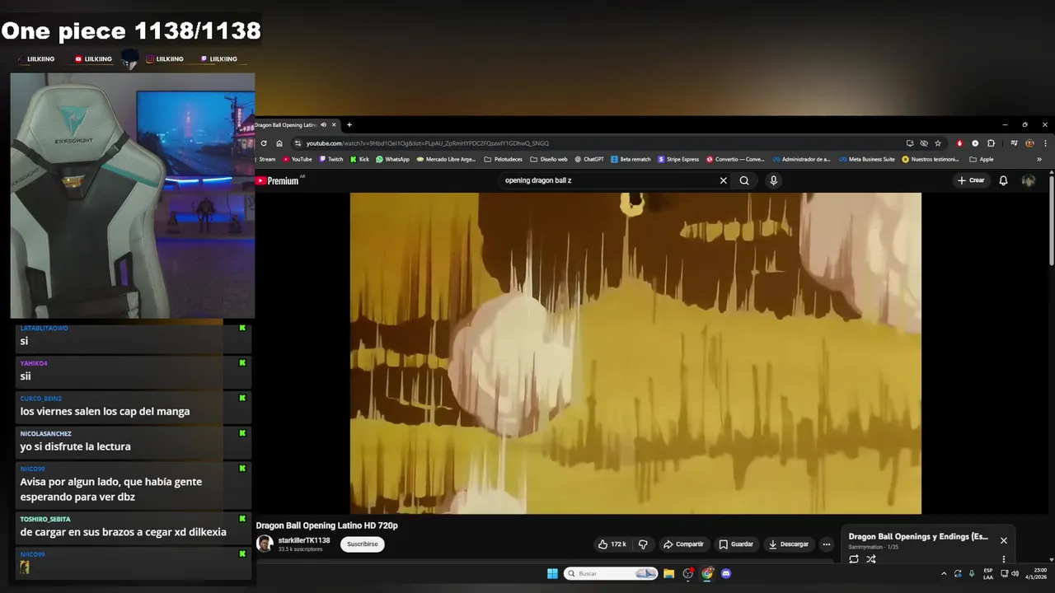Open playlist options three-dot menu
This screenshot has height=593, width=1055.
click(x=1003, y=559)
